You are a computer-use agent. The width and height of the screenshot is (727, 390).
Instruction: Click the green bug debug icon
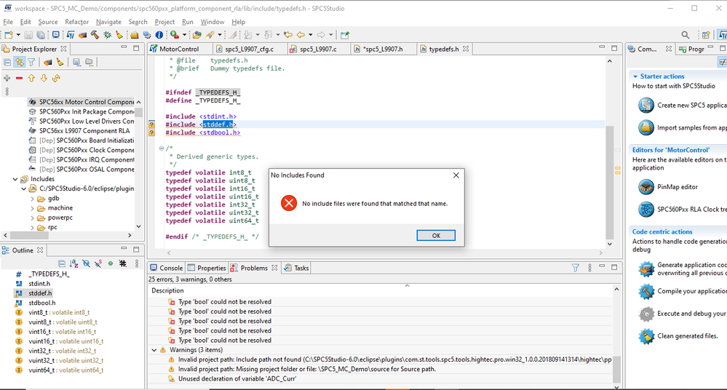107,35
